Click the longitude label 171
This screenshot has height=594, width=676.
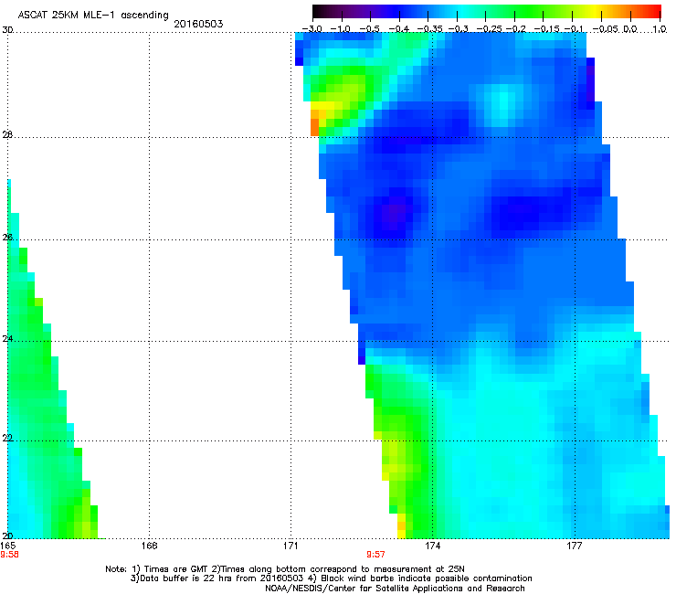[x=290, y=546]
